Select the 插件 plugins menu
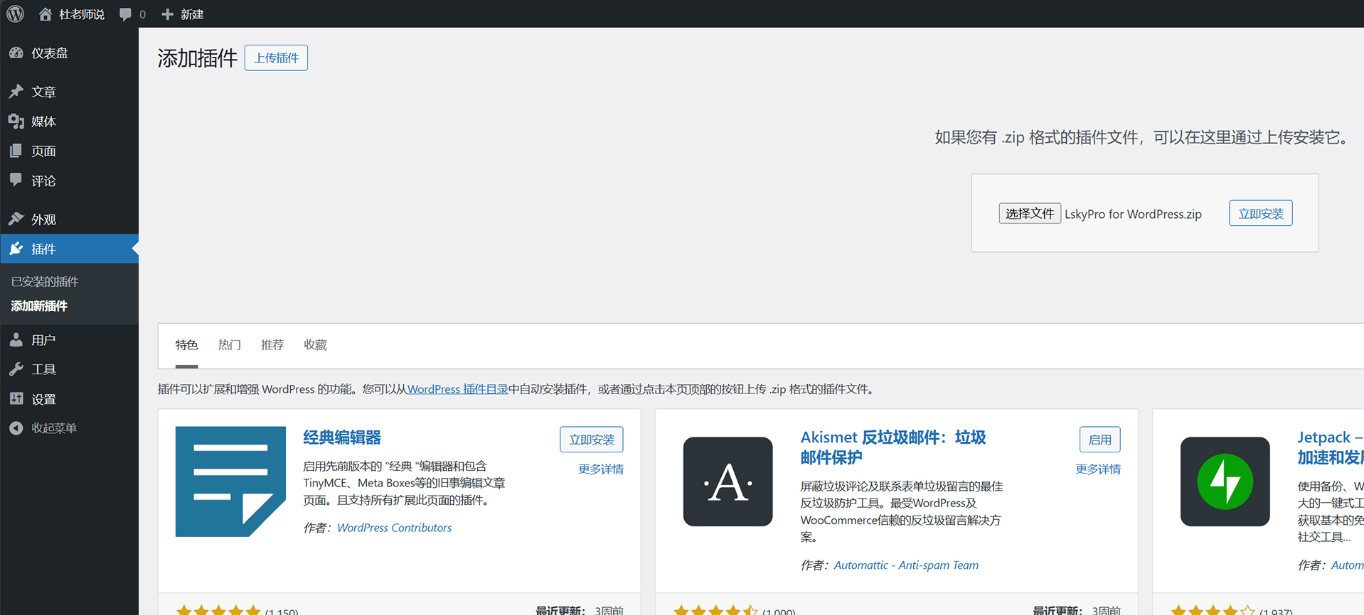The width and height of the screenshot is (1364, 615). coord(69,249)
